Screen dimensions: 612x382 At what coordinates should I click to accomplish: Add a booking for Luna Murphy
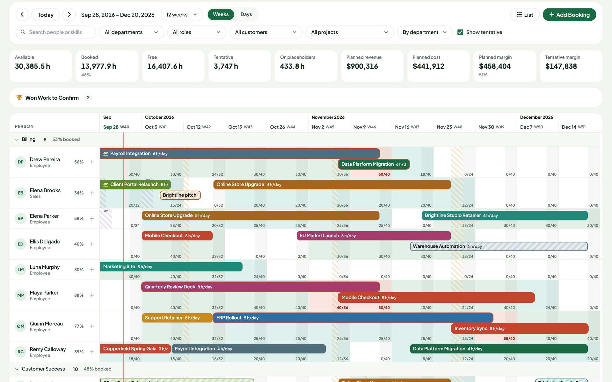[92, 270]
